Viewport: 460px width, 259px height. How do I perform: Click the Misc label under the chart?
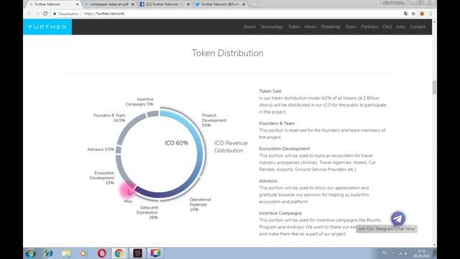coord(128,201)
